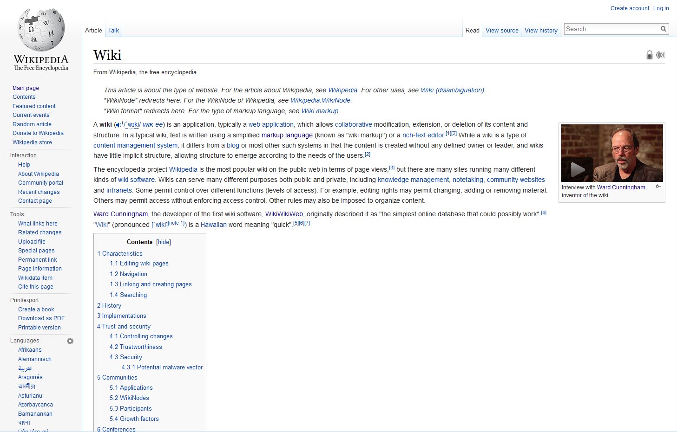Viewport: 677px width, 432px height.
Task: Switch to the Article tab
Action: tap(93, 30)
